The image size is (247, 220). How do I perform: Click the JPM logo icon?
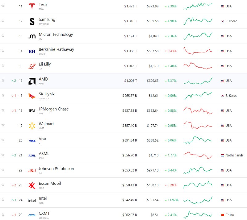click(x=32, y=111)
